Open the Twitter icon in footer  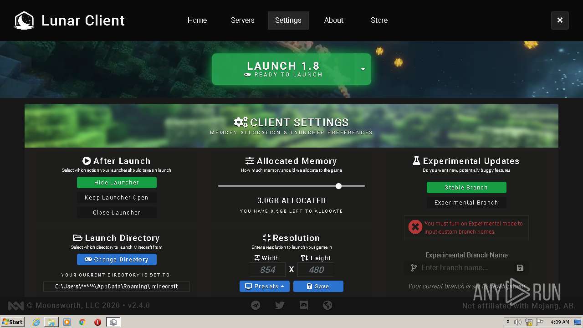pos(280,305)
